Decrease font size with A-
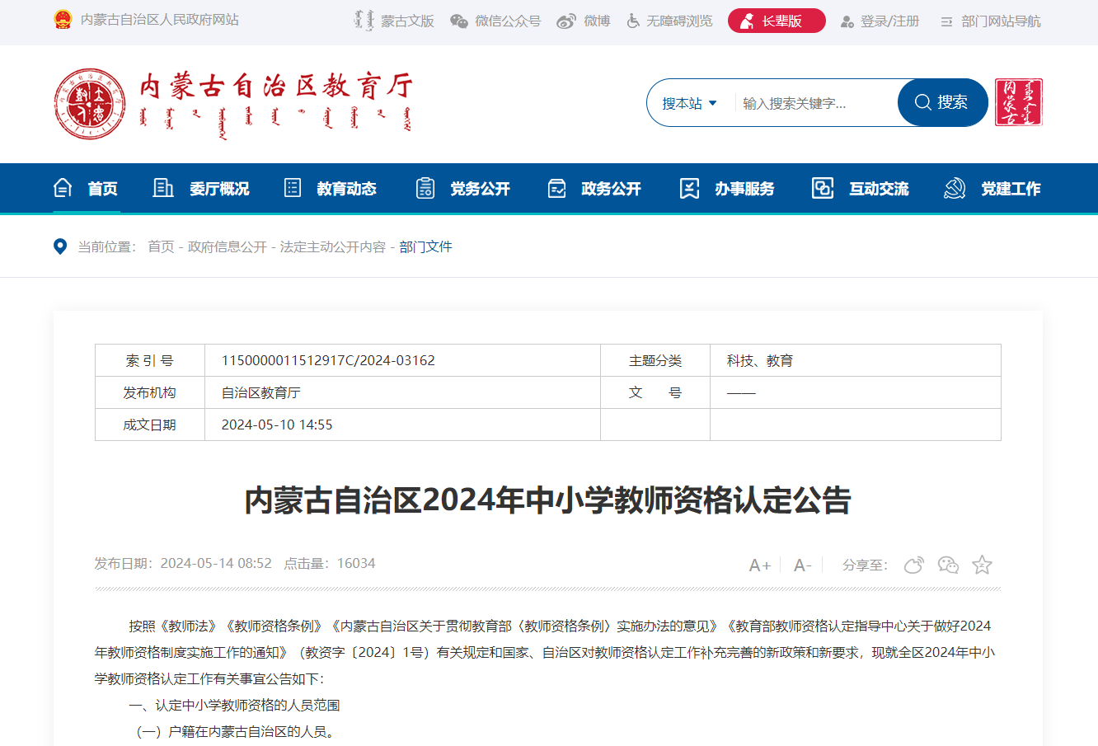This screenshot has height=746, width=1098. pos(802,565)
